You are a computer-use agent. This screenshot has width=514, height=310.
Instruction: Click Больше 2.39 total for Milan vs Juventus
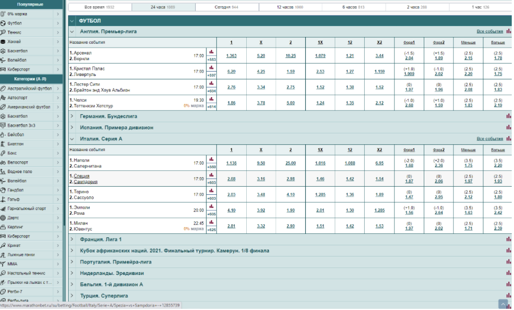pyautogui.click(x=498, y=228)
